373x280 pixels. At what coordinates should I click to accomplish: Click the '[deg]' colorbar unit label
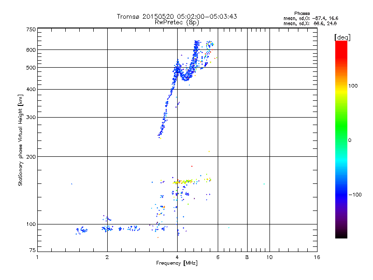342,37
